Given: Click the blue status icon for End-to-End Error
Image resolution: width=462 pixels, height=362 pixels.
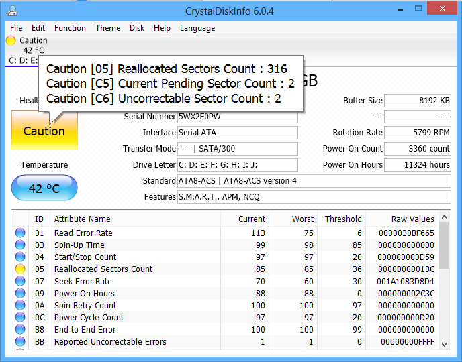Looking at the screenshot, I should [x=20, y=330].
